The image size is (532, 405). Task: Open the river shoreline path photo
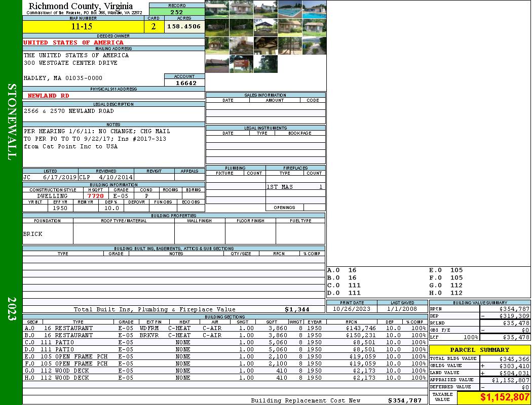pyautogui.click(x=314, y=46)
